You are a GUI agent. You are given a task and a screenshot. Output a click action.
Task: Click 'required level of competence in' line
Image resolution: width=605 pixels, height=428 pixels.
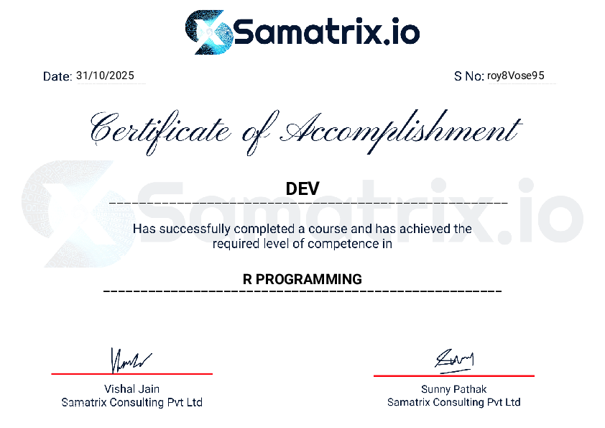click(302, 244)
